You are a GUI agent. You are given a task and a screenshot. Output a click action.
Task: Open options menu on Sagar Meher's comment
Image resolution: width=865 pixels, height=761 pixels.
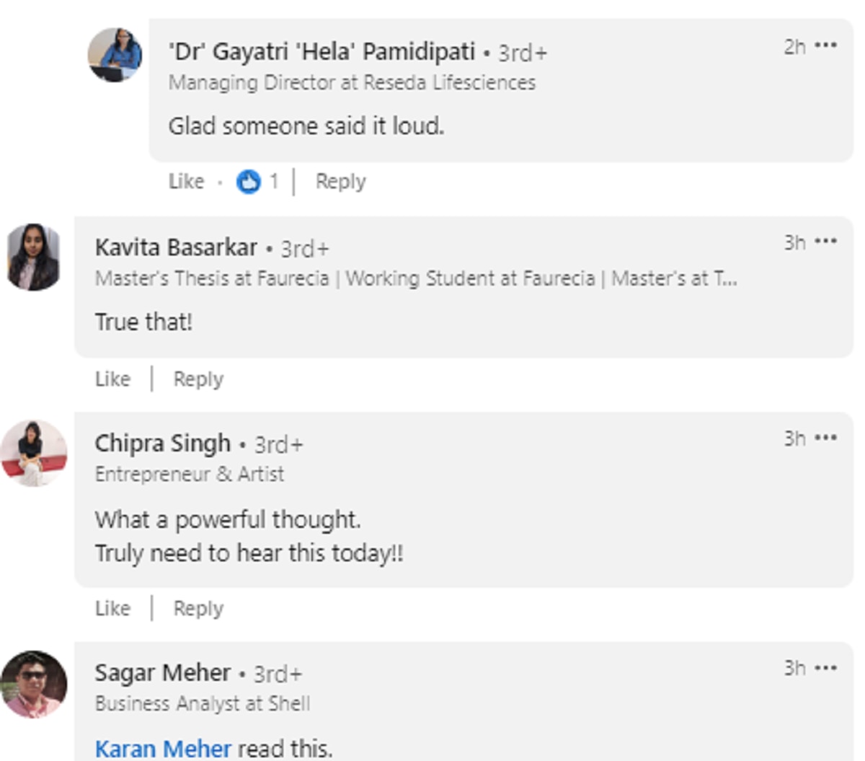click(825, 667)
